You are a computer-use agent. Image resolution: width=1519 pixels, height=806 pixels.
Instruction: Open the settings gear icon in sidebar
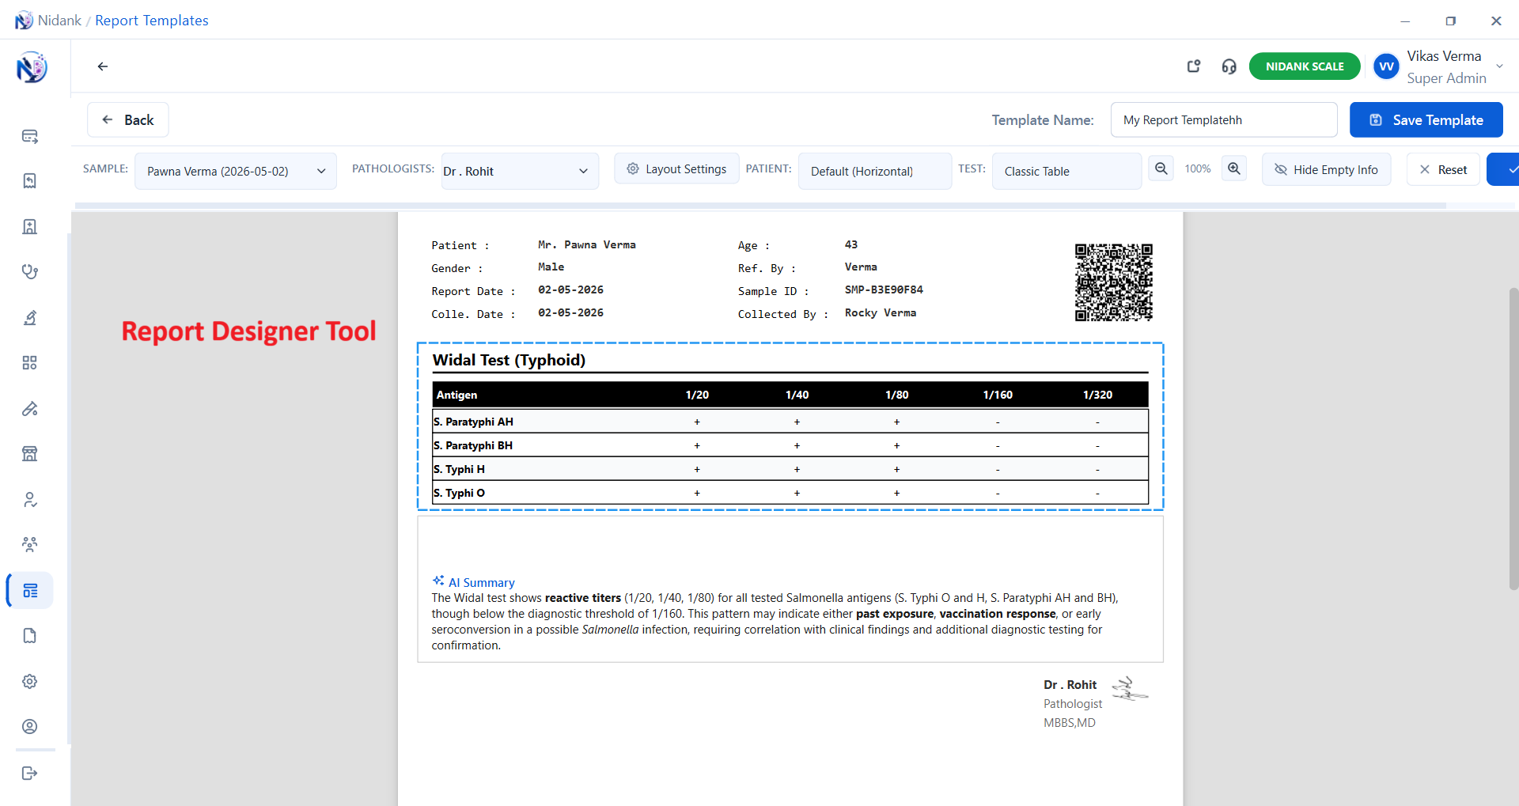(30, 681)
